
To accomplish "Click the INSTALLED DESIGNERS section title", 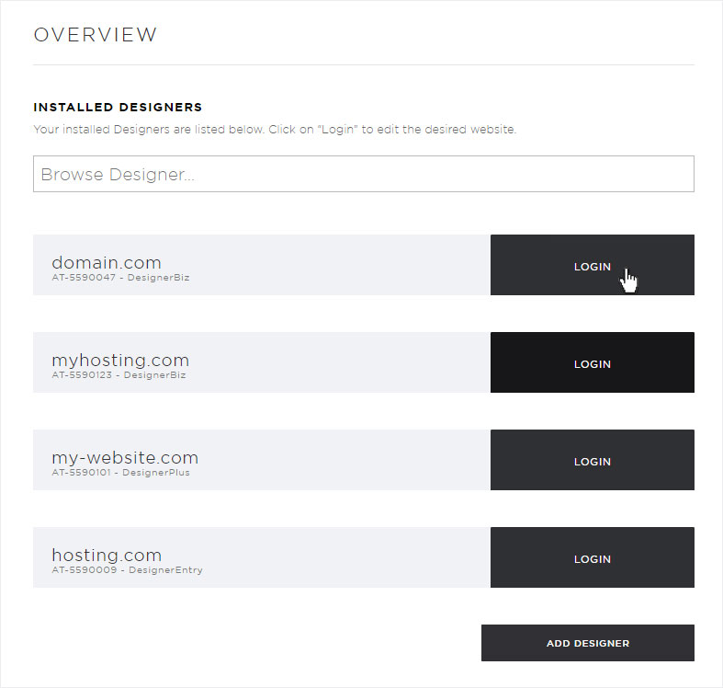I will (118, 107).
